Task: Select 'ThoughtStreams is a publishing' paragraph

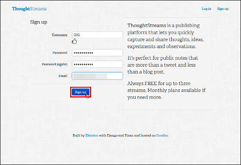Action: [x=166, y=36]
